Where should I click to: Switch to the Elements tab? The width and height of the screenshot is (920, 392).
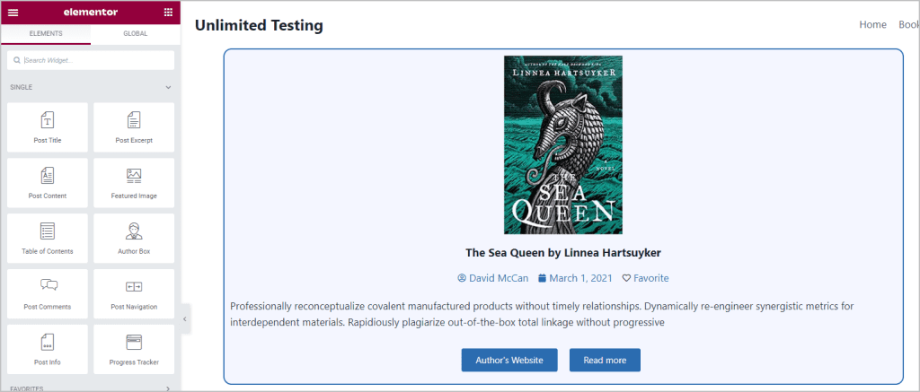tap(46, 34)
